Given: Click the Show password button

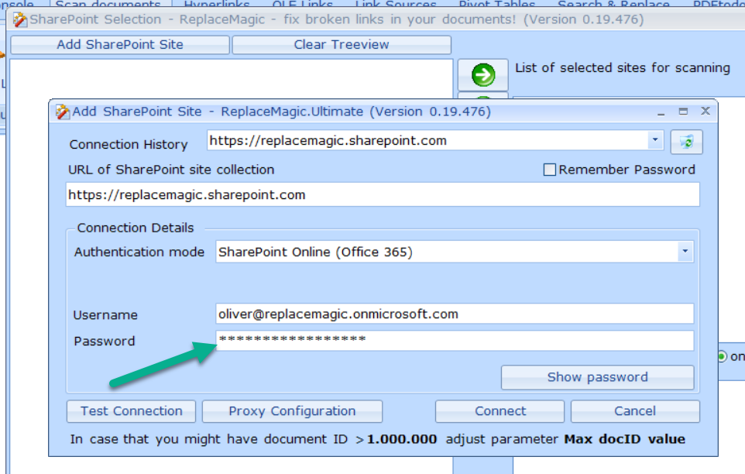Looking at the screenshot, I should pos(597,377).
